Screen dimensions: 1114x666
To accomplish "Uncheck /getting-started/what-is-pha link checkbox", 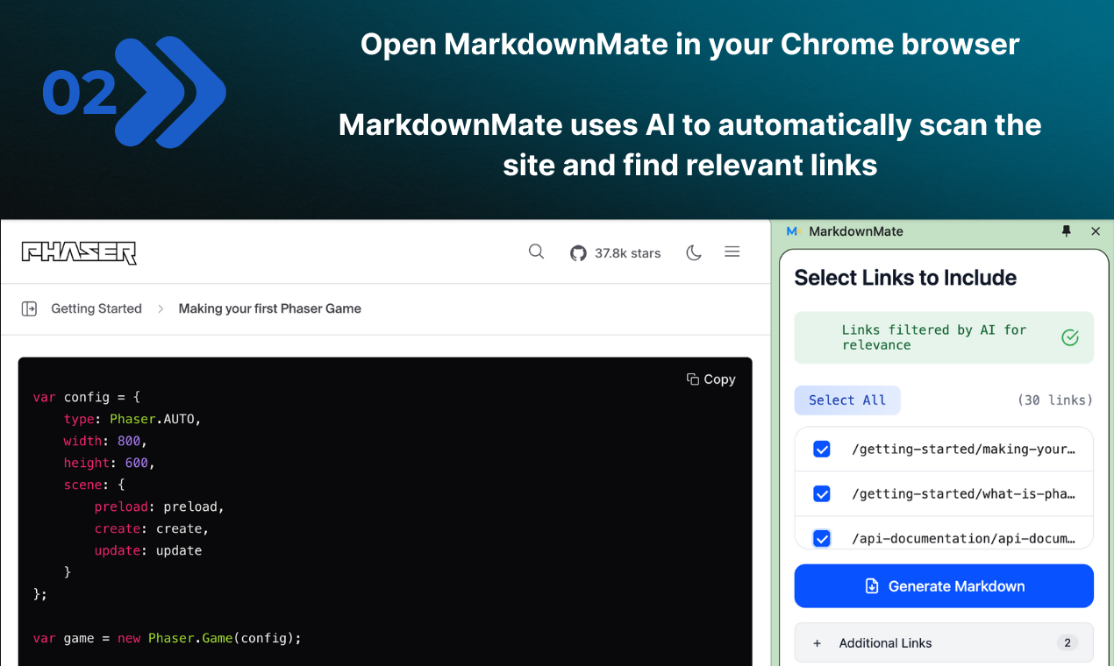I will (x=822, y=494).
